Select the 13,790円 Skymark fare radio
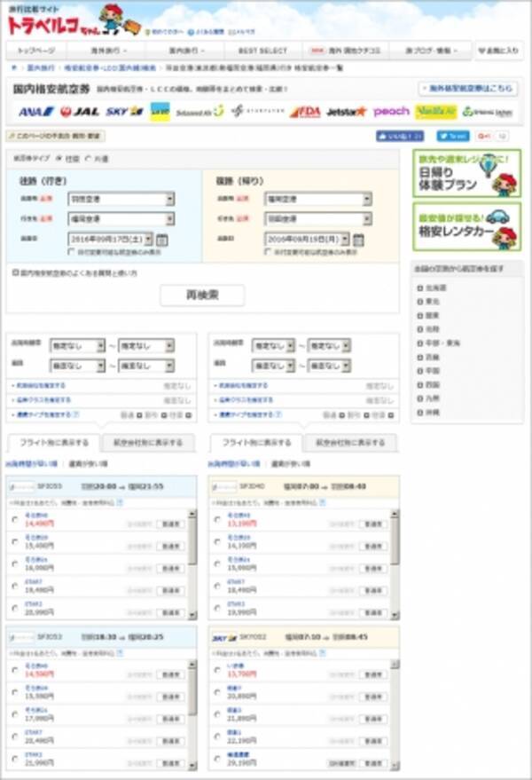 [x=217, y=670]
